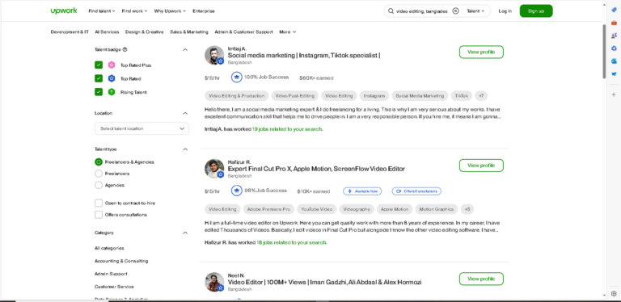Click the Offers Consultations badge
621x302 pixels.
click(416, 191)
